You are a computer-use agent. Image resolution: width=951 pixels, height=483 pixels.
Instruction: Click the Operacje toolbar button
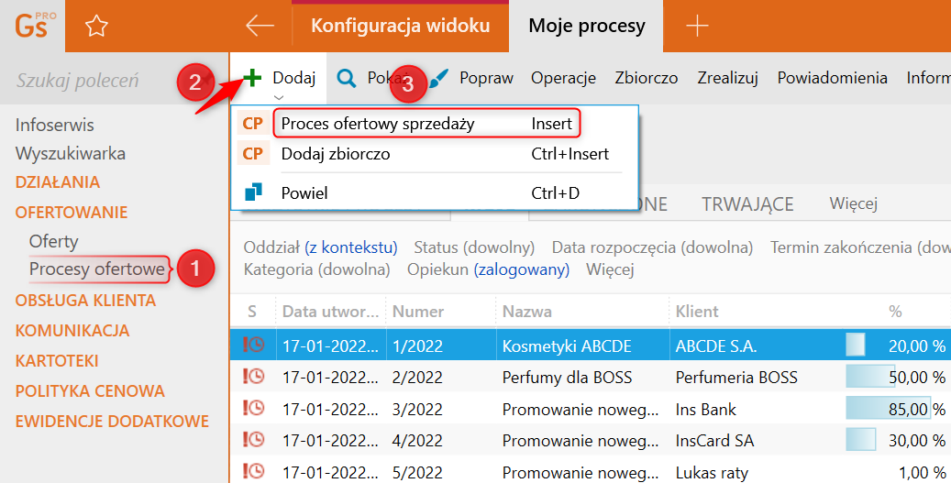click(x=563, y=78)
